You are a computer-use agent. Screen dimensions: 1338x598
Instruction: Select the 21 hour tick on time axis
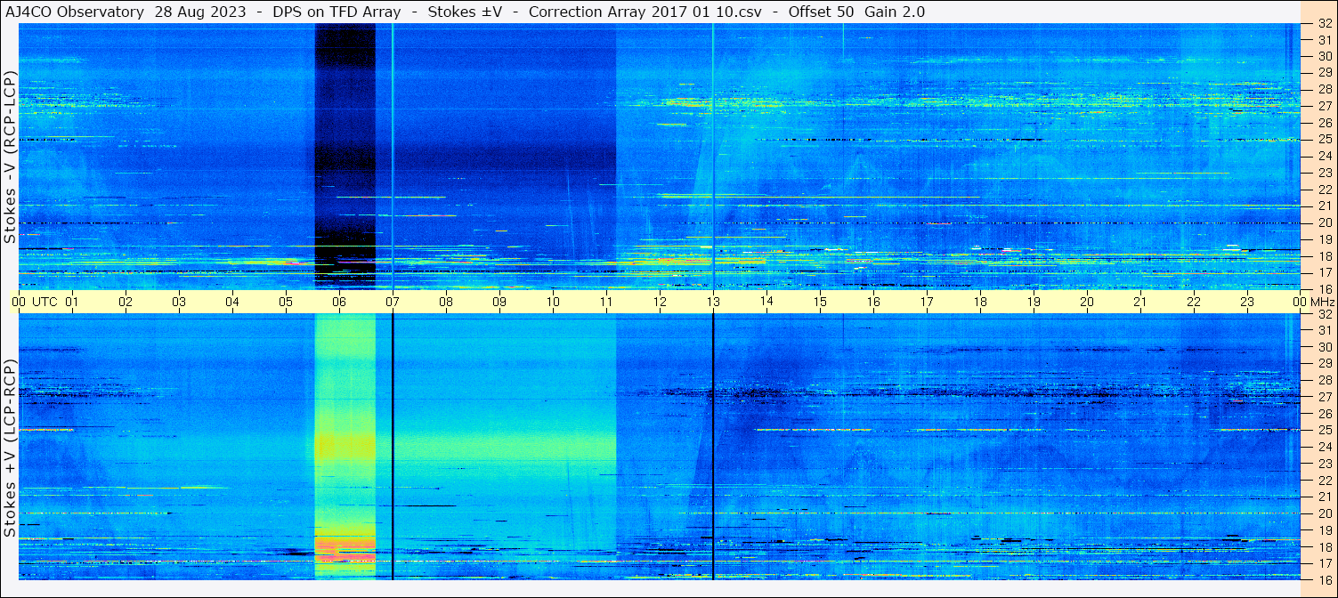click(x=1140, y=302)
